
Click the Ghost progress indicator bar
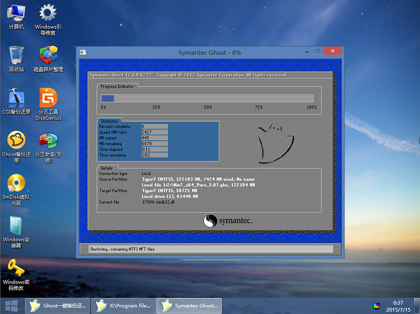click(207, 99)
